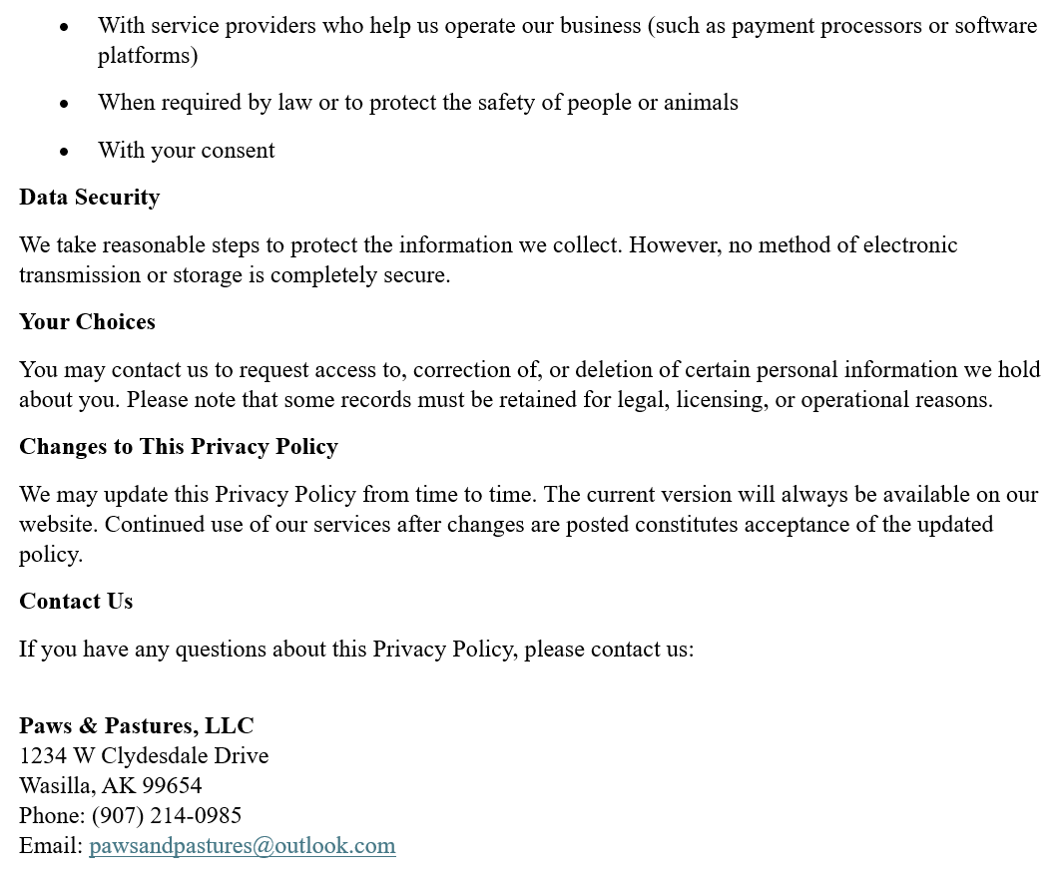Click the Data Security heading

pyautogui.click(x=89, y=197)
